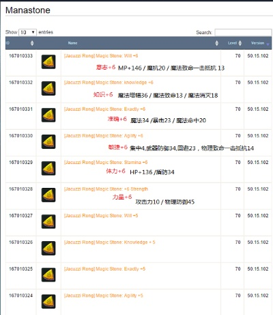The width and height of the screenshot is (273, 315).
Task: Click level 70 in row 167010329
Action: [x=238, y=163]
